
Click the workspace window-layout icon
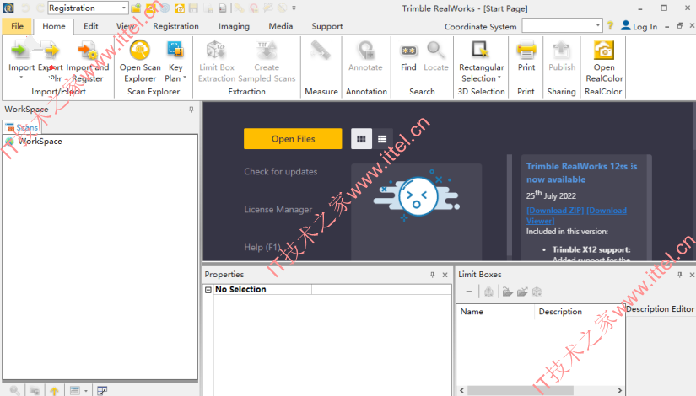click(x=102, y=391)
